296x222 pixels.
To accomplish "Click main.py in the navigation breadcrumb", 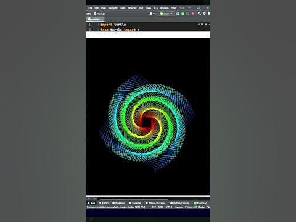I will pyautogui.click(x=99, y=14).
